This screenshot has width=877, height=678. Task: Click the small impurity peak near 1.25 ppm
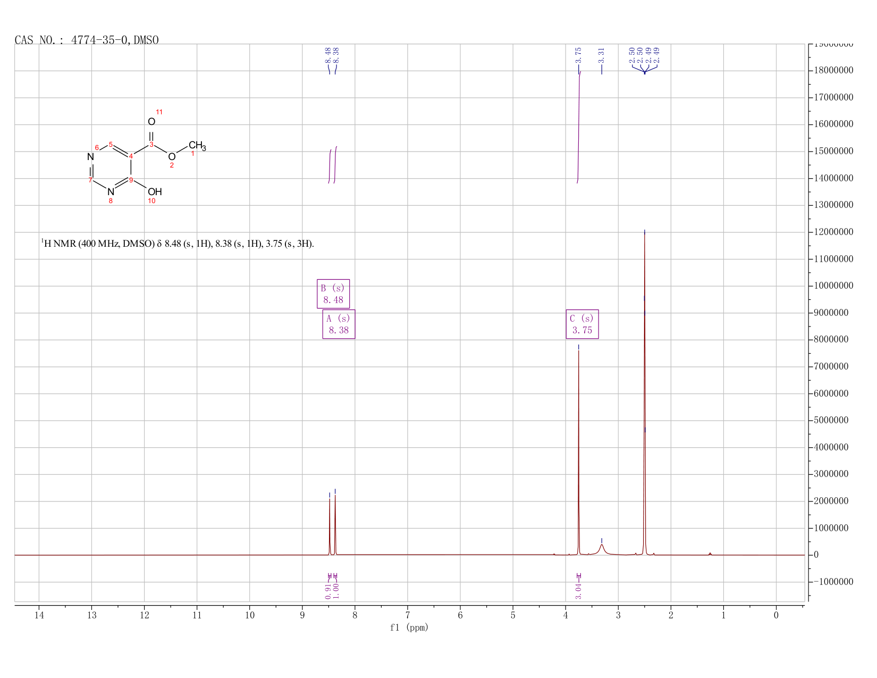(x=710, y=554)
